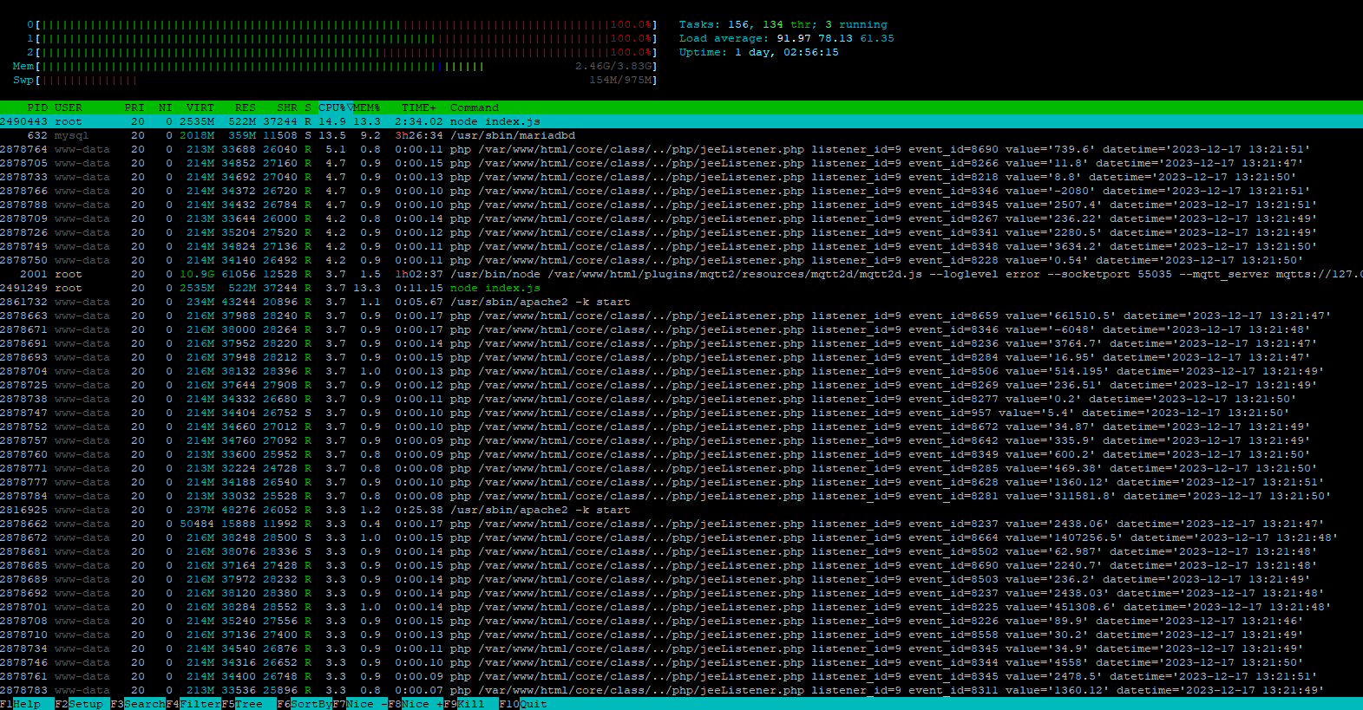Sort by the PRI column header
The width and height of the screenshot is (1363, 710).
click(x=134, y=107)
